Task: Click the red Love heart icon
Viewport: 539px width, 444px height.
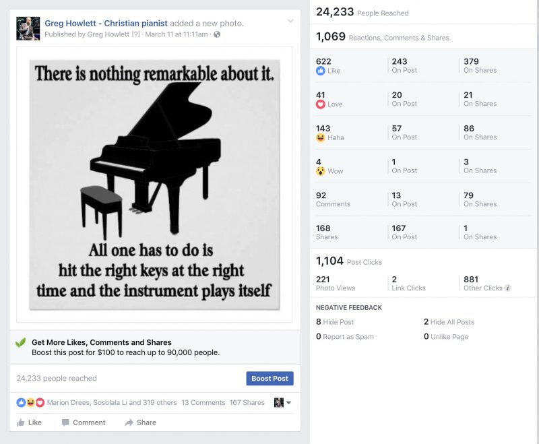Action: (x=321, y=104)
